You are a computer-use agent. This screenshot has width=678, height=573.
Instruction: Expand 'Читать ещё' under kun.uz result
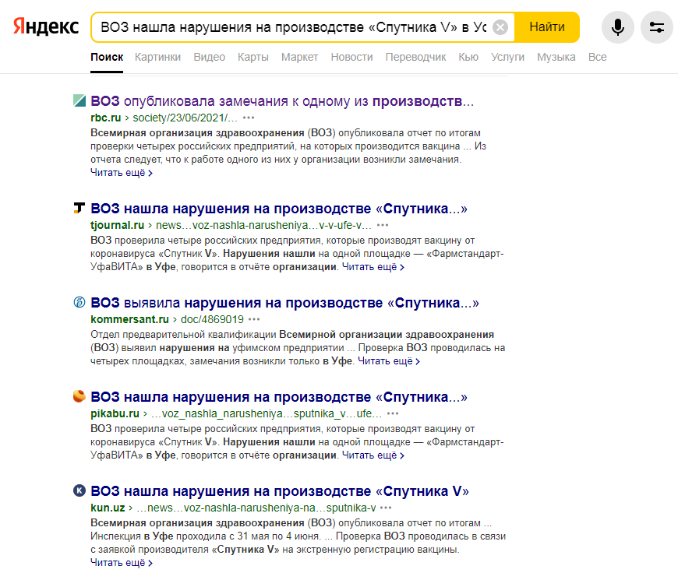[x=121, y=562]
